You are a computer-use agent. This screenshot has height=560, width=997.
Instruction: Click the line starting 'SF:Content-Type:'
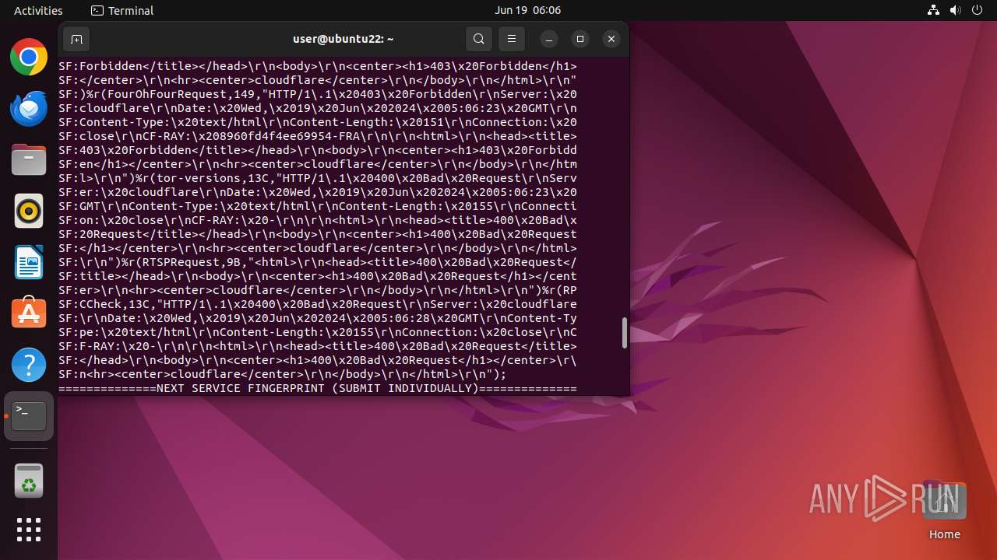[x=318, y=122]
